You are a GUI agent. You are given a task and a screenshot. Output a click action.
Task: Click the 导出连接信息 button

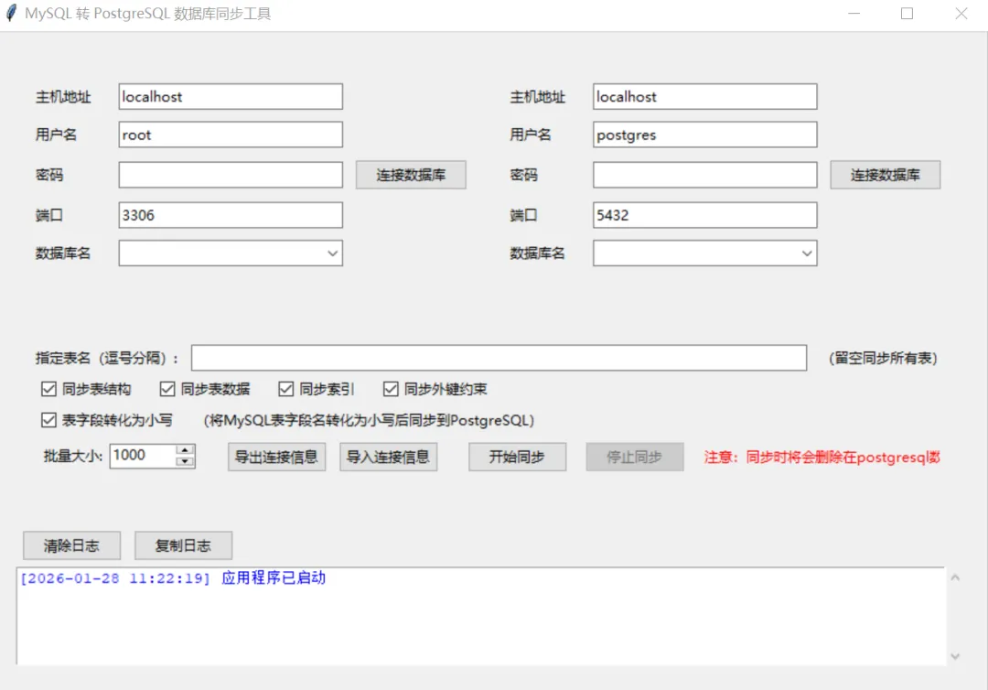(x=276, y=457)
